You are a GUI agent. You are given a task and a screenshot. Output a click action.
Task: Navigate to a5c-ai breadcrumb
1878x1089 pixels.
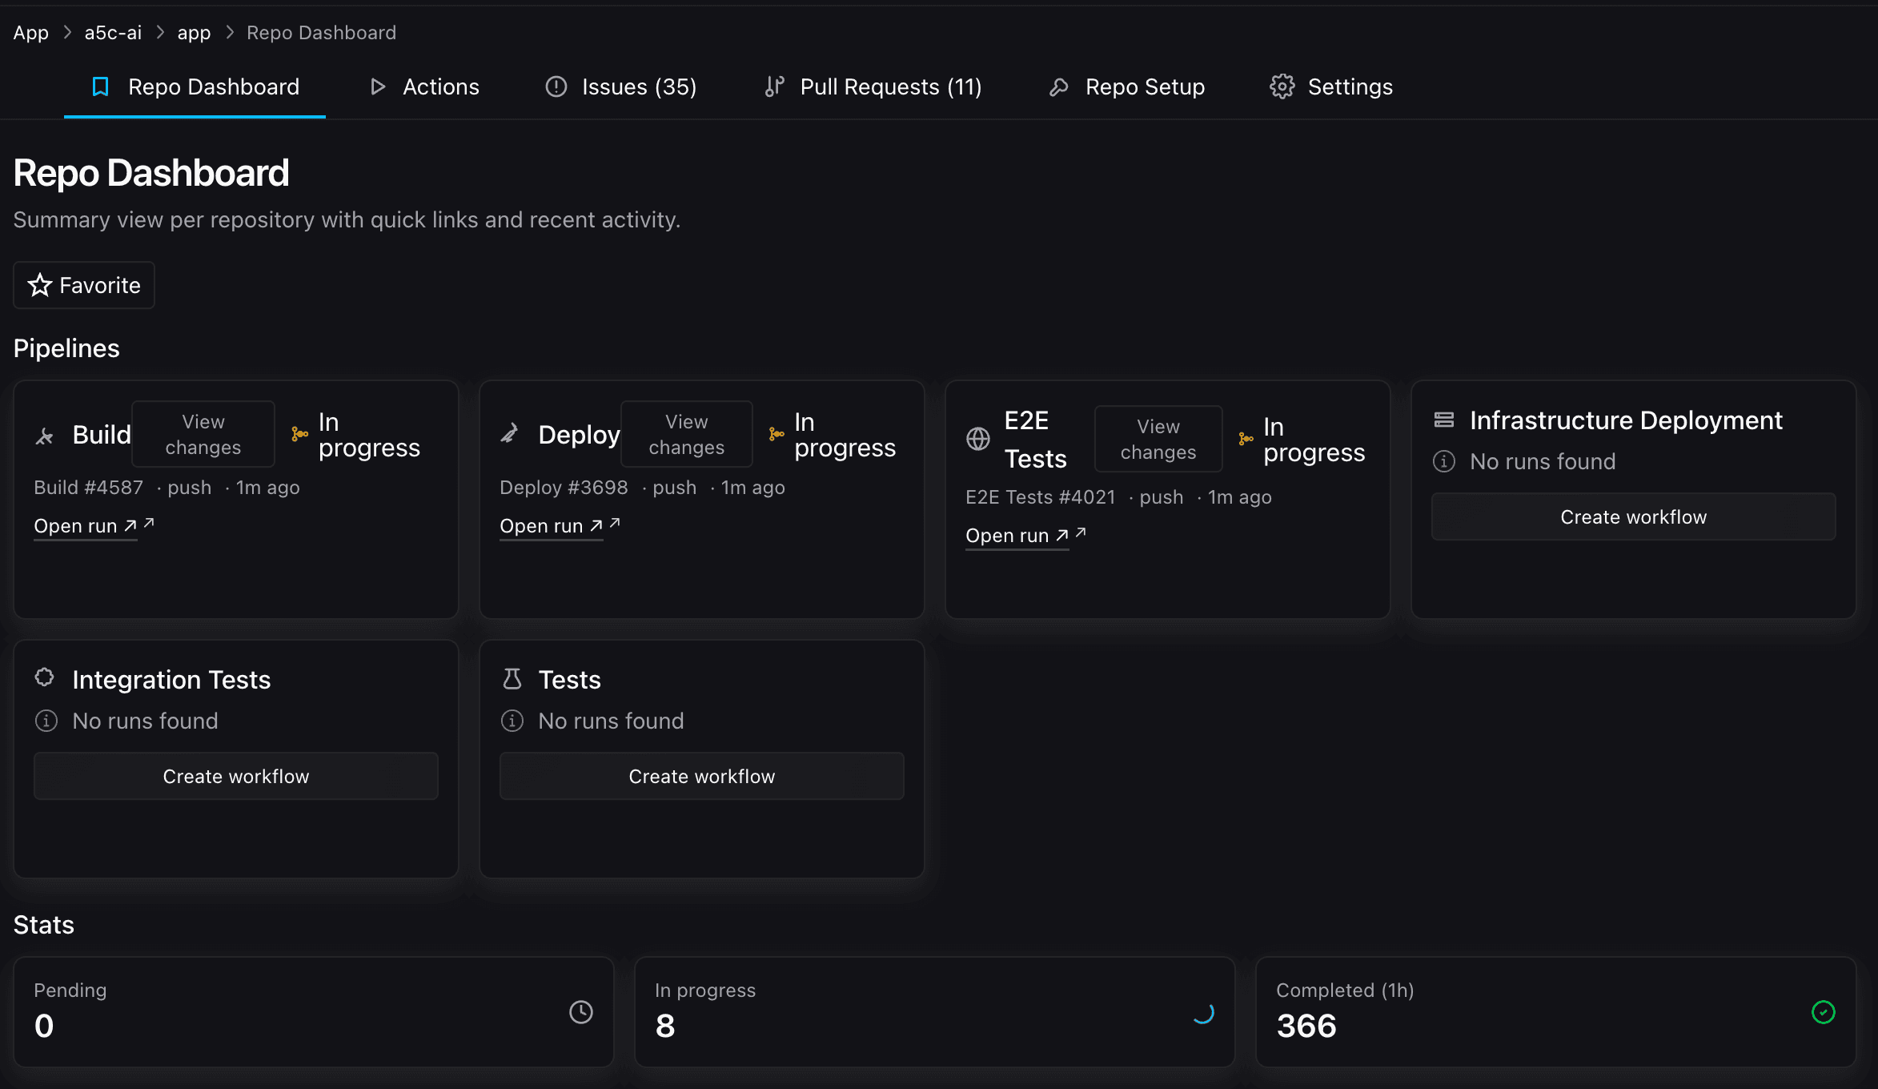click(x=113, y=33)
